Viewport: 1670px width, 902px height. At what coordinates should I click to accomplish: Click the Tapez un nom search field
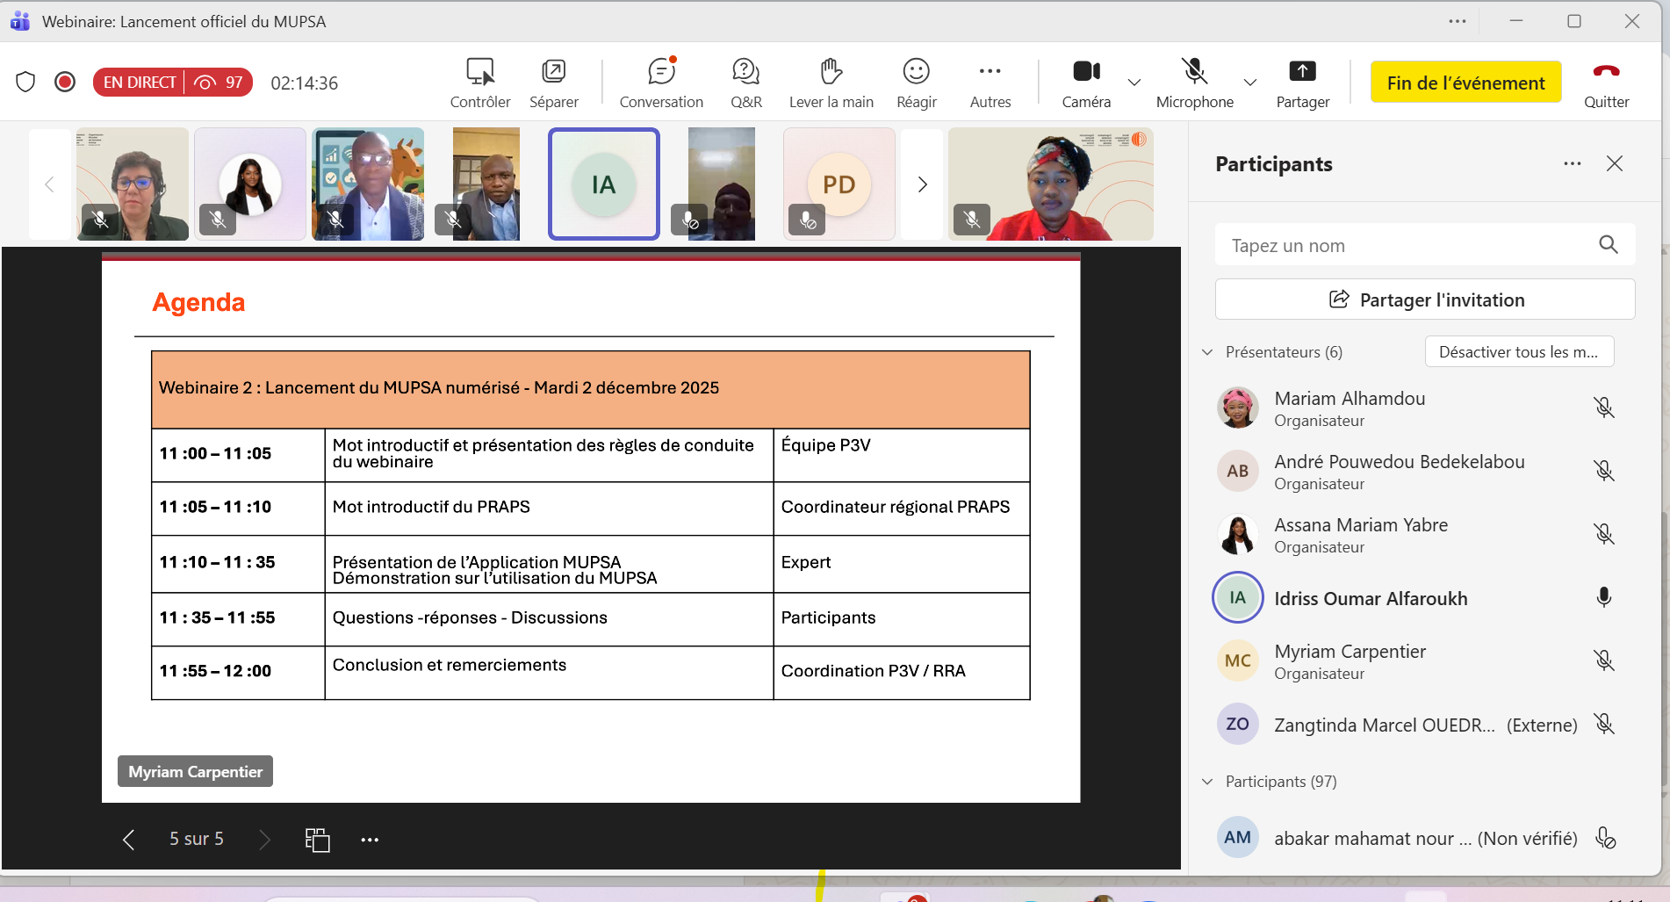(1405, 246)
